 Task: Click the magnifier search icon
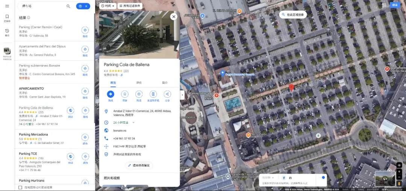[68, 6]
